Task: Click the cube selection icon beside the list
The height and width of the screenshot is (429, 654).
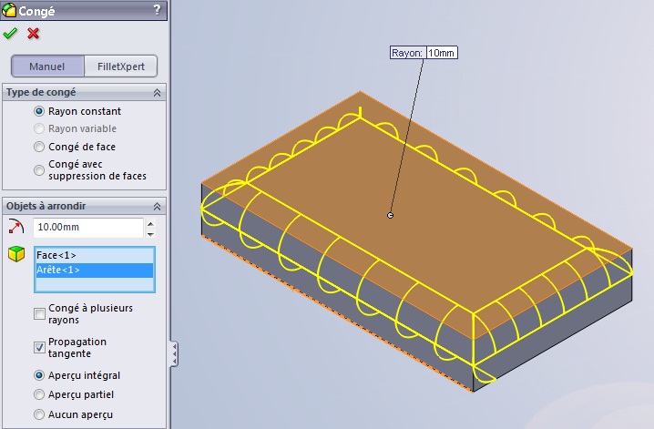Action: coord(15,255)
